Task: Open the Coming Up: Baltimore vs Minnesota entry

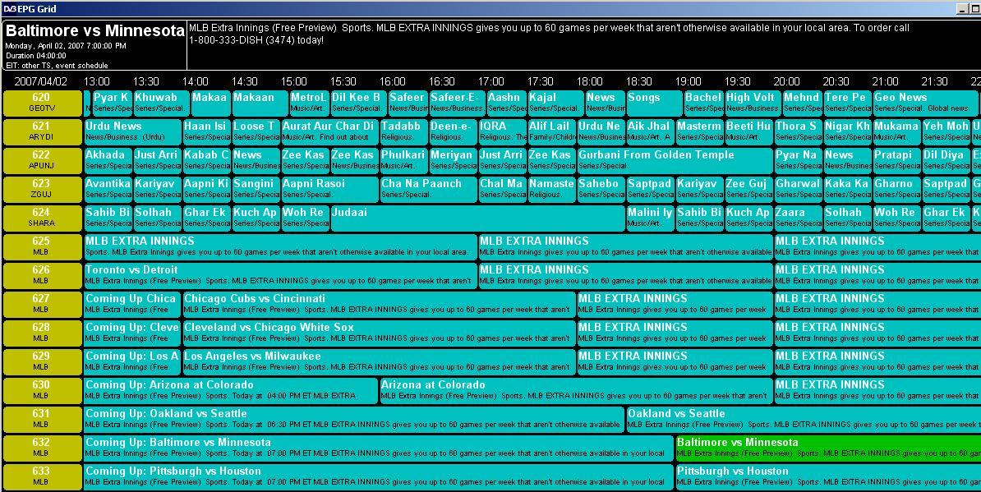Action: click(x=379, y=448)
